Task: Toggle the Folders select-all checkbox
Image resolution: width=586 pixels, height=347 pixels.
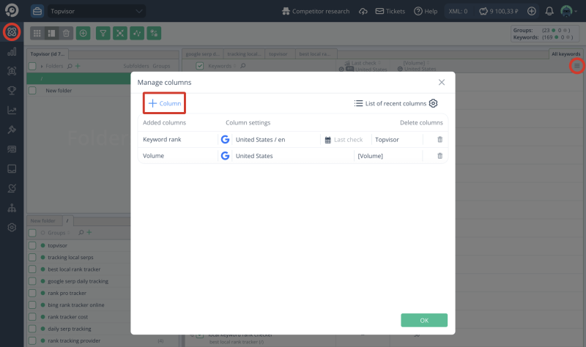Action: [32, 66]
